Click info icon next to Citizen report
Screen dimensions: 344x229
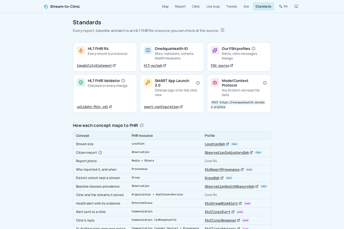coord(100,153)
